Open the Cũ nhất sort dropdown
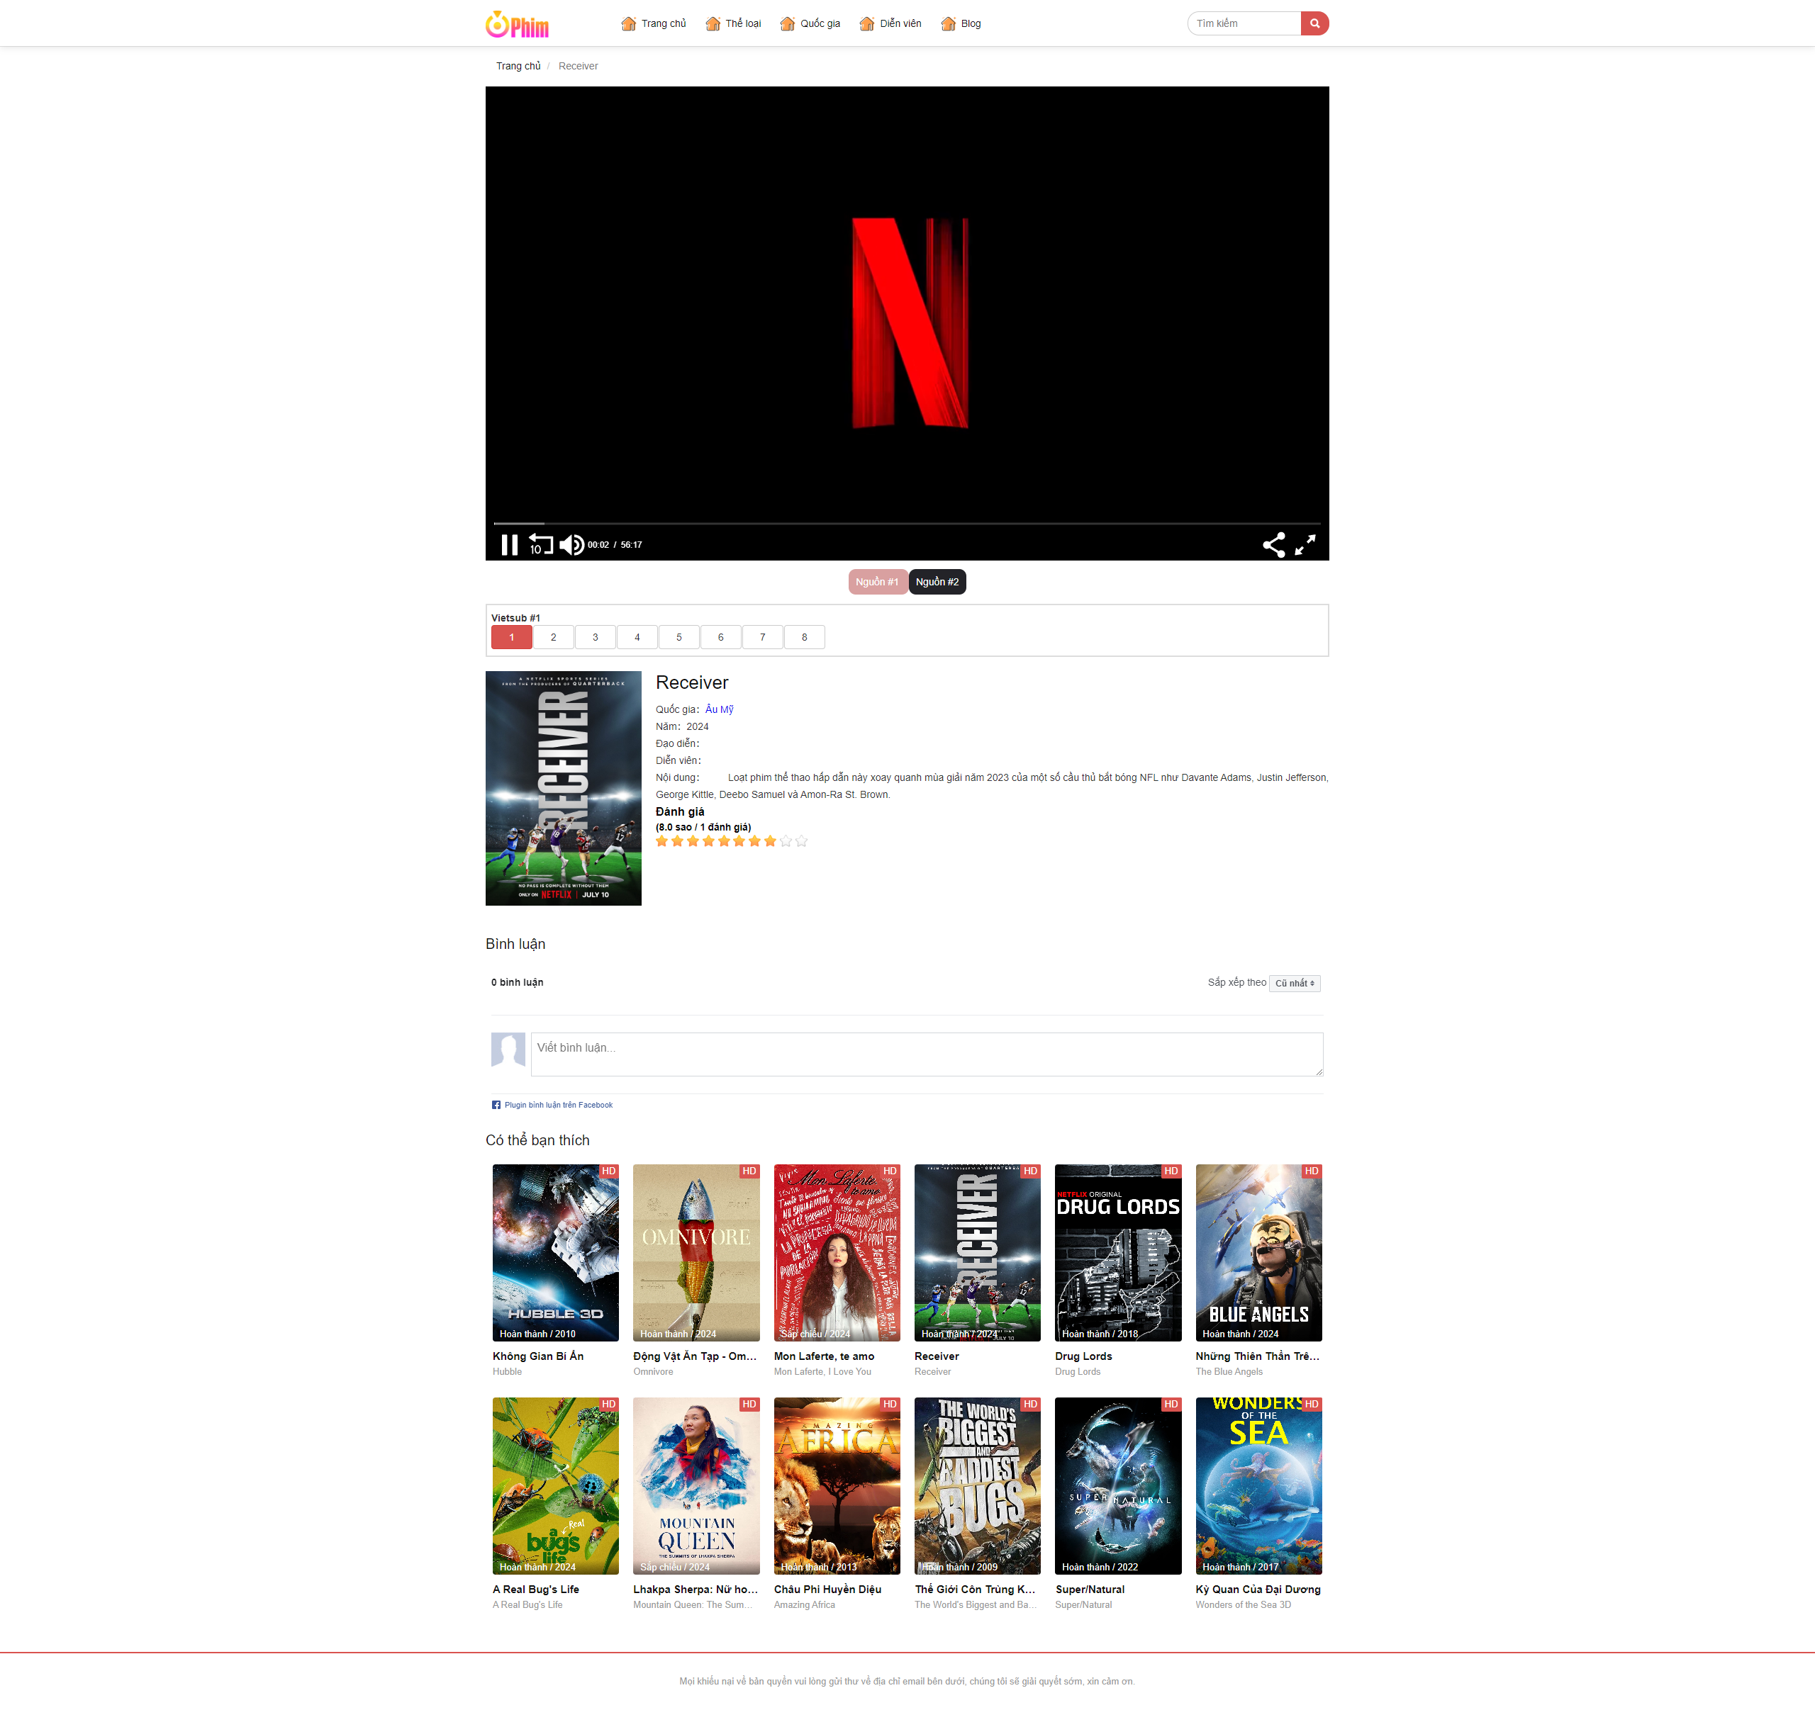1815x1710 pixels. point(1294,984)
